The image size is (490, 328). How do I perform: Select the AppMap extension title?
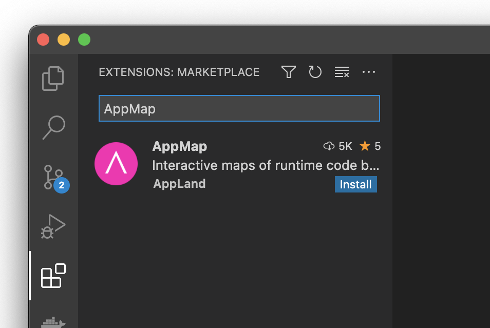tap(179, 146)
